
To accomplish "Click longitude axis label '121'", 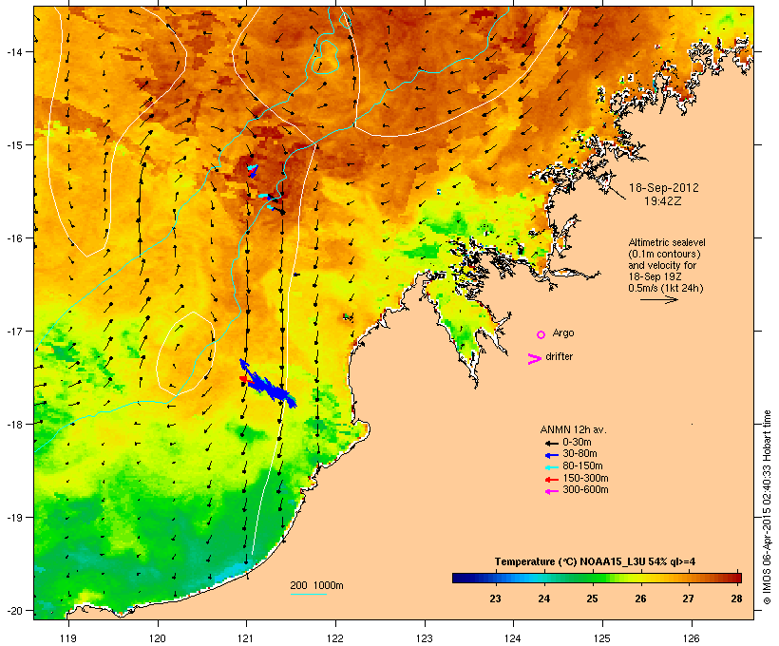I will 246,638.
